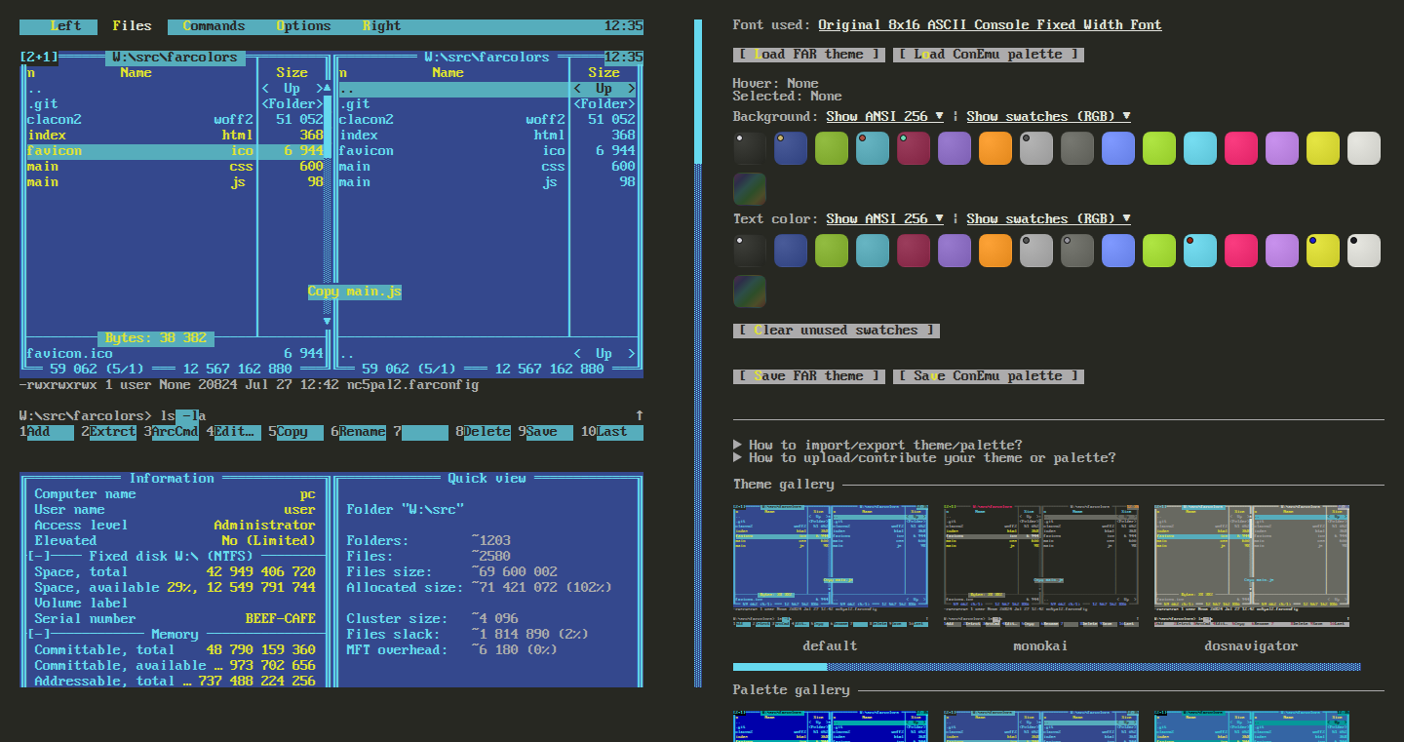Open Text color Show ANSI 256 dropdown
Image resolution: width=1404 pixels, height=742 pixels.
884,218
